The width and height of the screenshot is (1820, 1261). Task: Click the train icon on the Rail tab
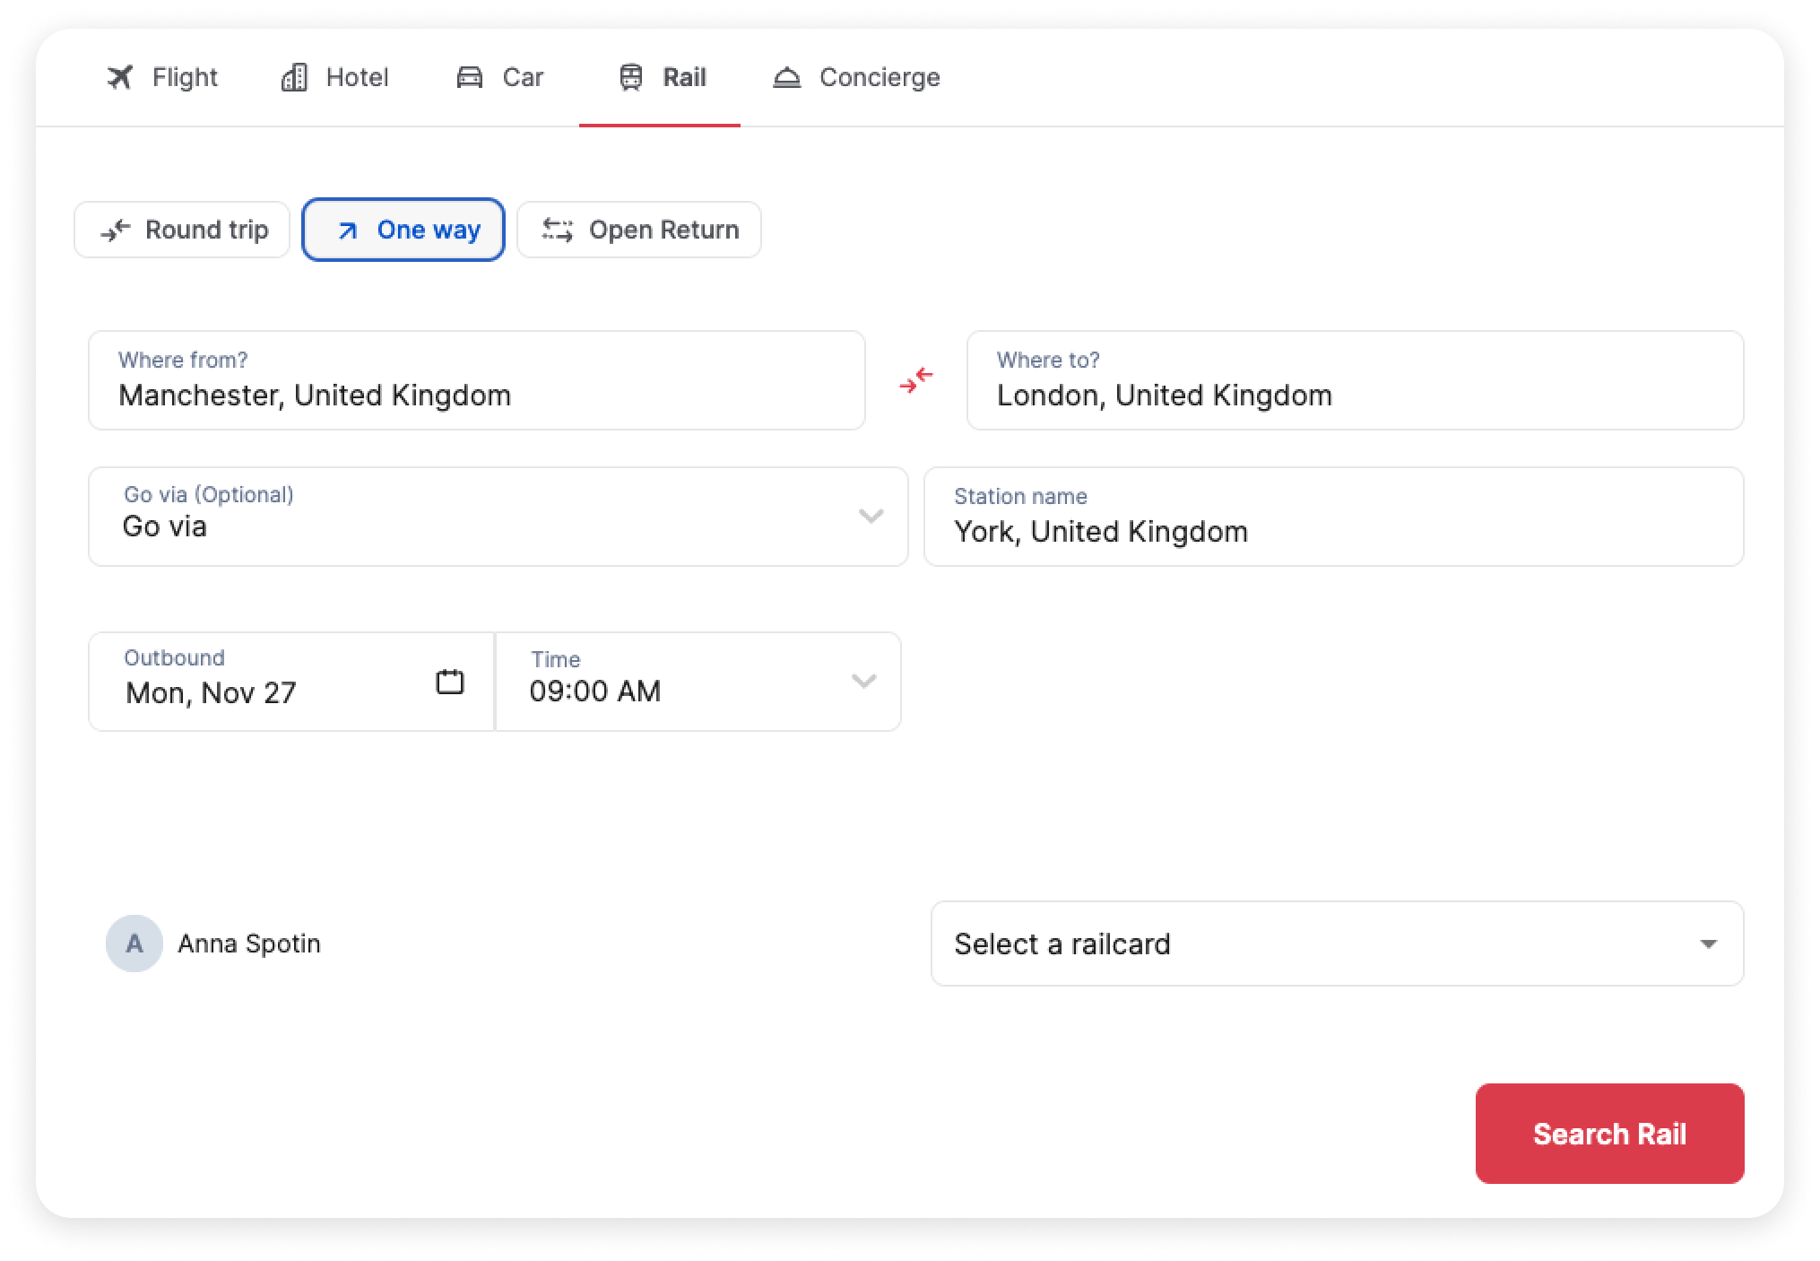click(x=631, y=77)
